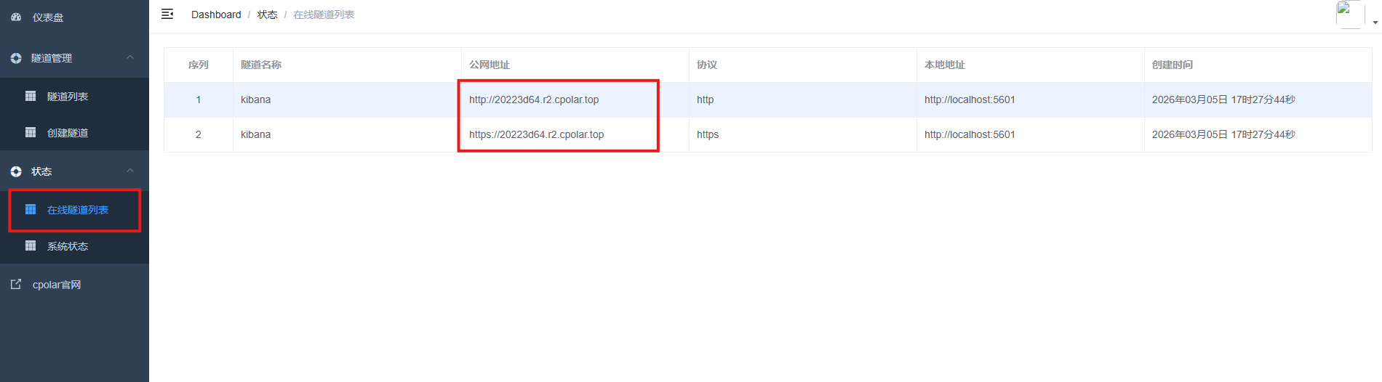Viewport: 1382px width, 382px height.
Task: Click Dashboard in the breadcrumb
Action: pos(216,15)
